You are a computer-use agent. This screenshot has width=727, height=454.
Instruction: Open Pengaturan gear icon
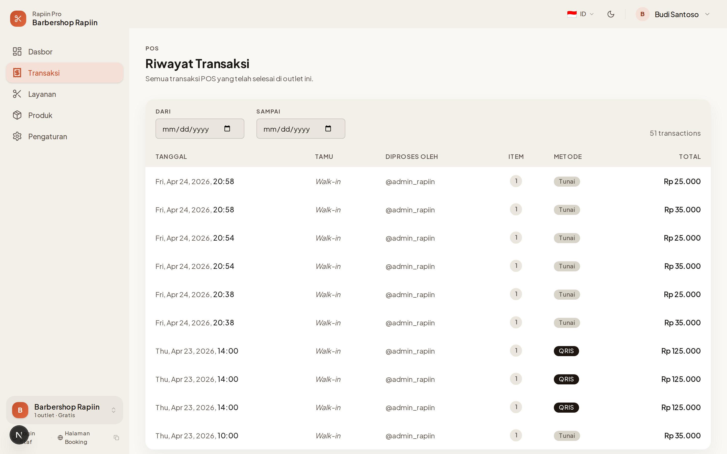[17, 136]
